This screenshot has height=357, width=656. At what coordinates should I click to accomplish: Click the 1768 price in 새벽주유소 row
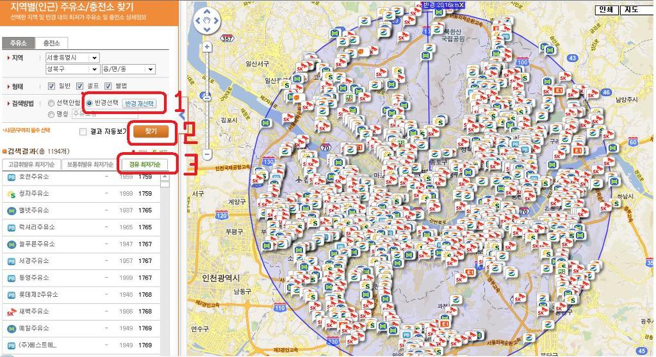(x=145, y=312)
